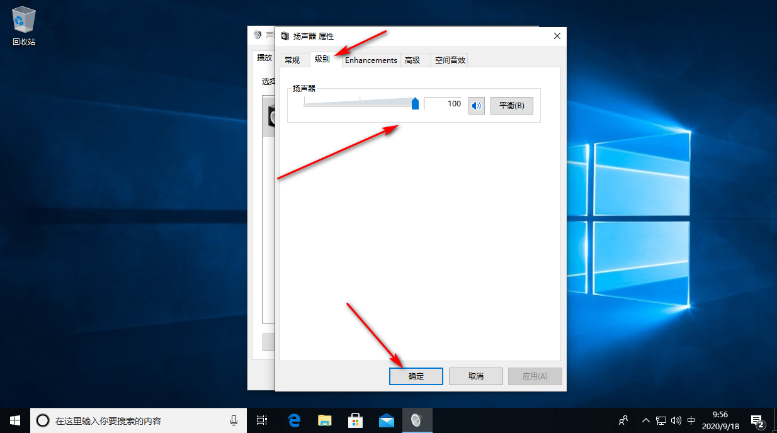Image resolution: width=777 pixels, height=433 pixels.
Task: Click the speaker volume slider handle
Action: click(415, 104)
